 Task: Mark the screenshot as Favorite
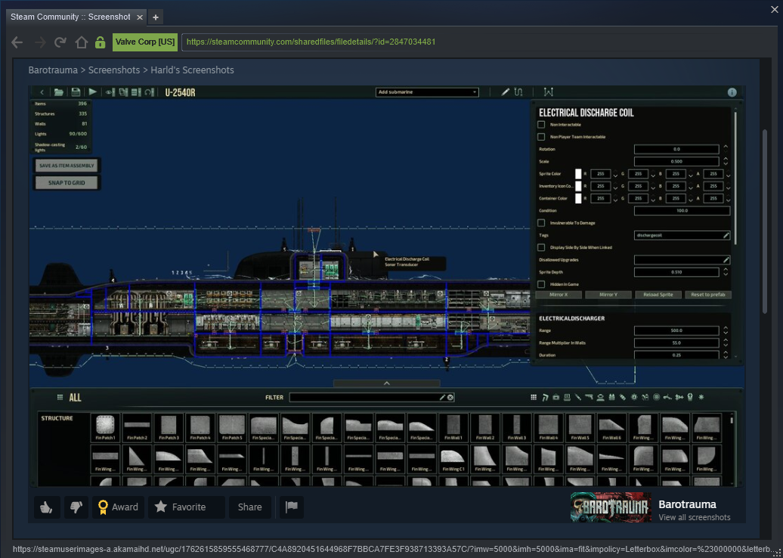tap(187, 507)
